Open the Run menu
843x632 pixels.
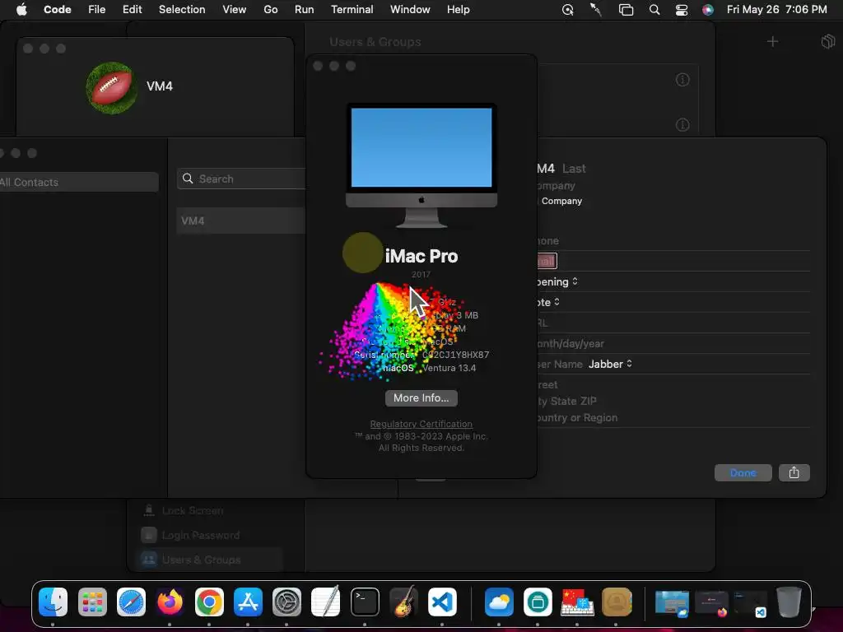305,10
